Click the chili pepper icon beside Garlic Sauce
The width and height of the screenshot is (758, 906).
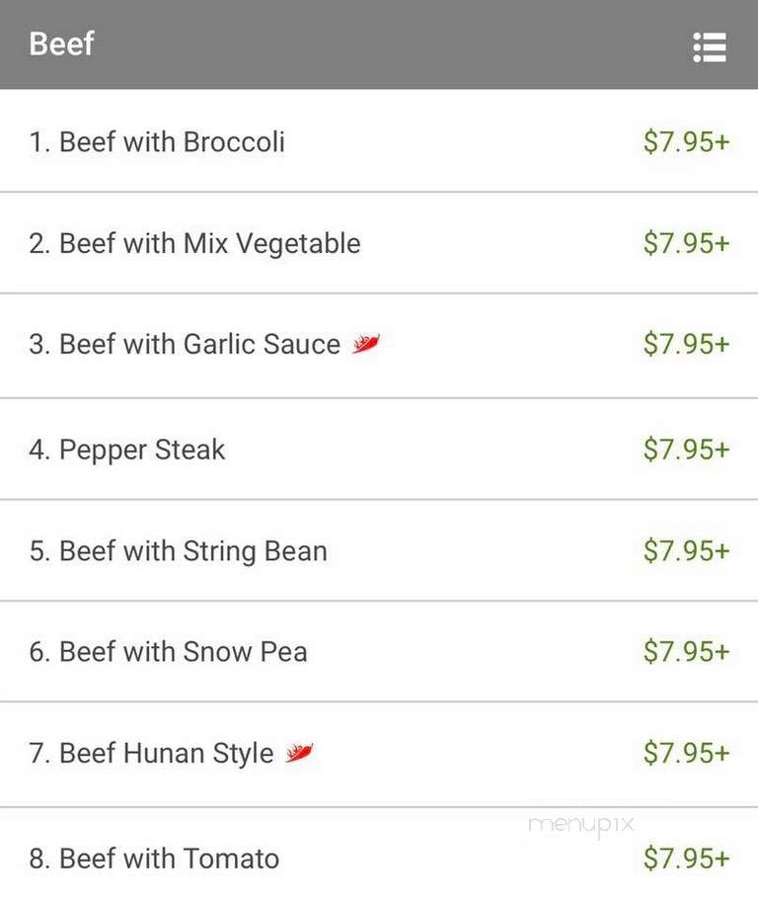pyautogui.click(x=366, y=343)
